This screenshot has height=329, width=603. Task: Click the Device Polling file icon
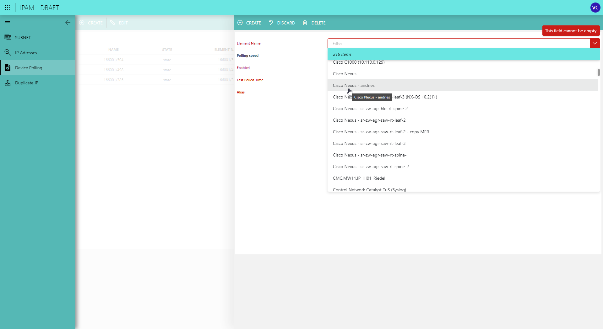click(8, 67)
